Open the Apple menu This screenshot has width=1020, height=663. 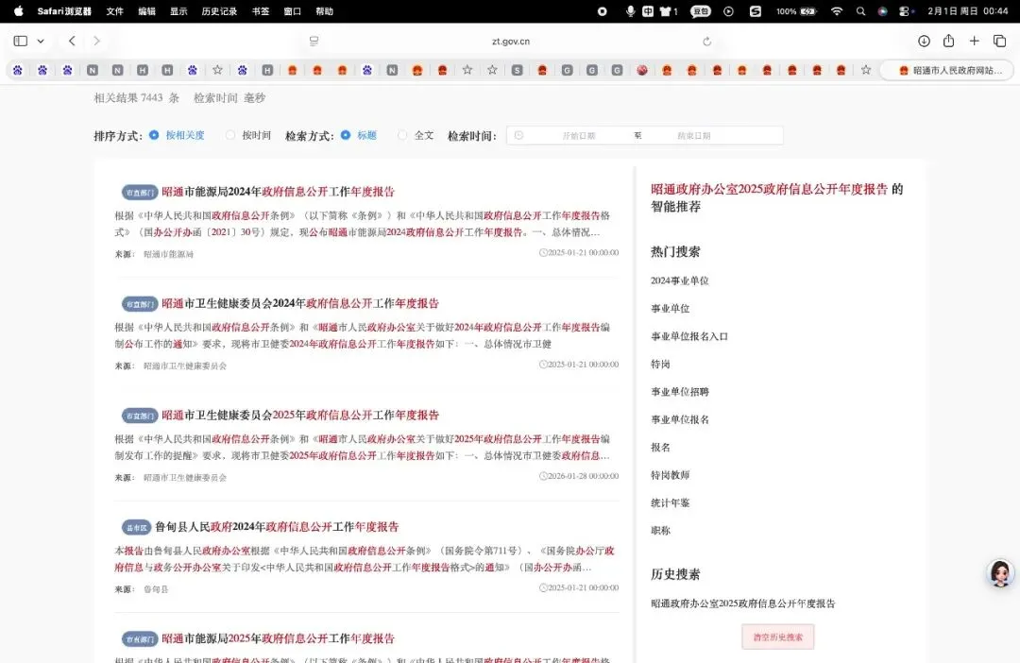coord(18,11)
